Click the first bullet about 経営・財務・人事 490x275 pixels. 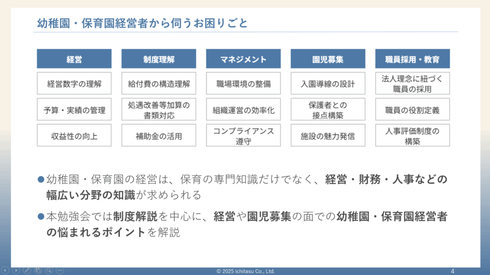click(x=243, y=187)
